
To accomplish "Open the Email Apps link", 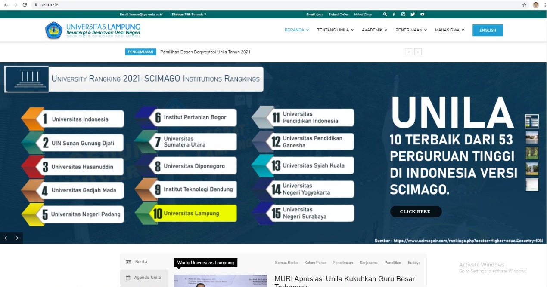I will click(314, 15).
